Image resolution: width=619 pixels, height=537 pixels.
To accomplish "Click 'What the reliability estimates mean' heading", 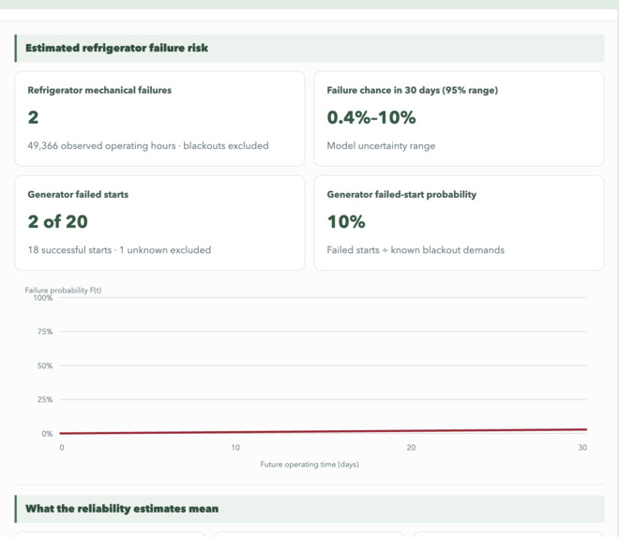I will (122, 509).
